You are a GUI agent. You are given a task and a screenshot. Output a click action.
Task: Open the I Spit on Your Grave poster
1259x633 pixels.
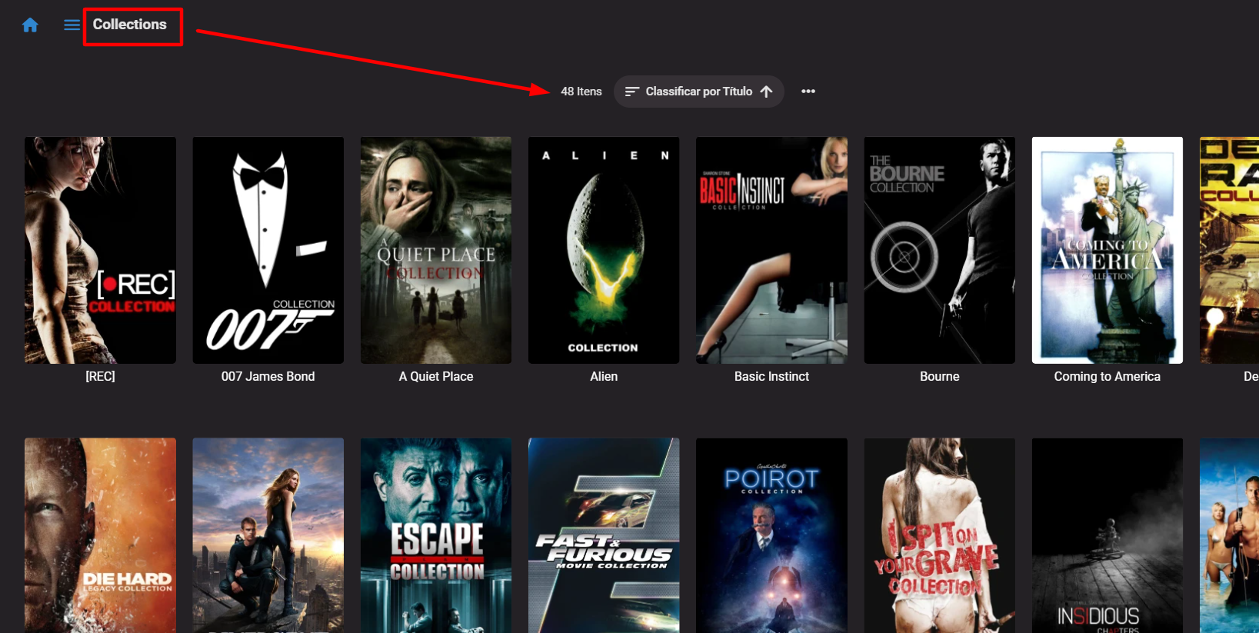pos(940,535)
